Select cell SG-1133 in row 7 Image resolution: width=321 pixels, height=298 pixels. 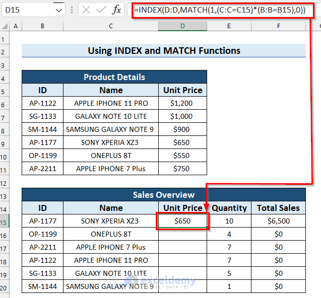click(42, 116)
